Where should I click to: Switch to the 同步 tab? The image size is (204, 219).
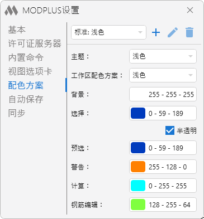17,113
